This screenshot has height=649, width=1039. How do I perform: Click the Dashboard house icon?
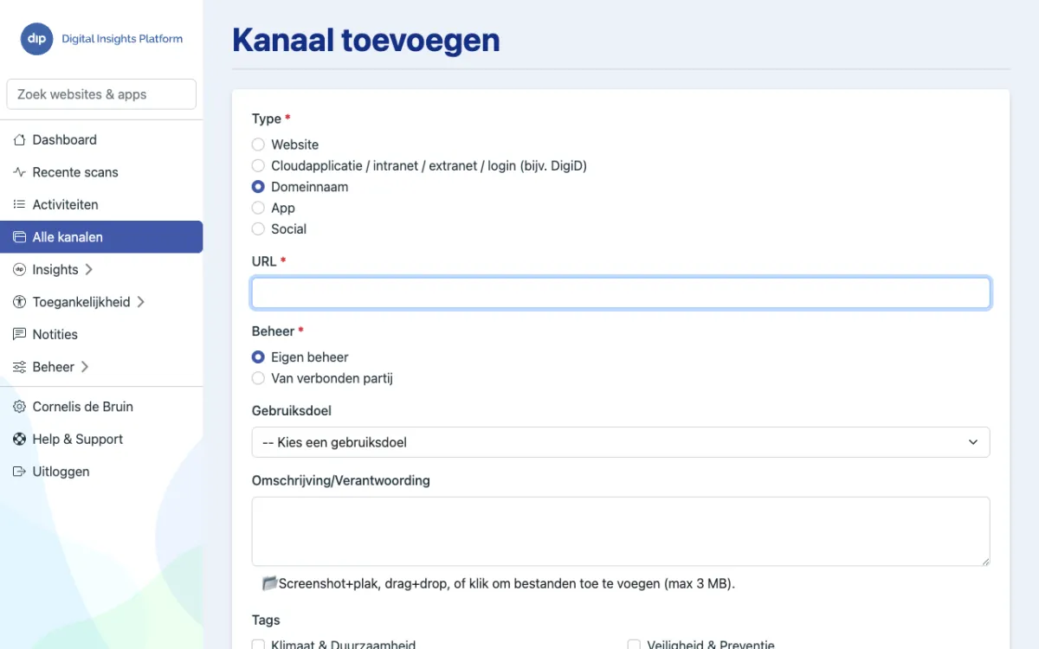point(19,139)
